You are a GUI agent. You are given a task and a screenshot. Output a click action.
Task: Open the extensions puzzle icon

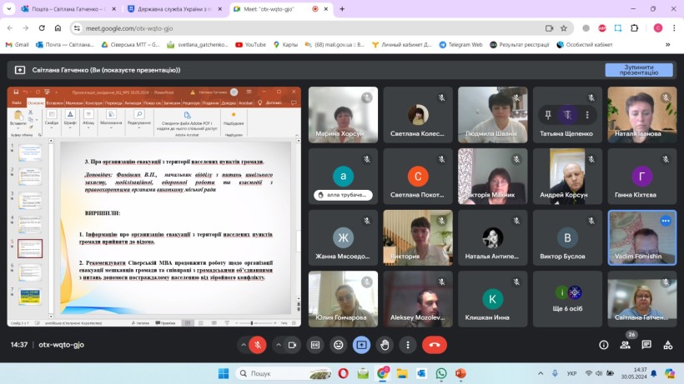(x=634, y=28)
